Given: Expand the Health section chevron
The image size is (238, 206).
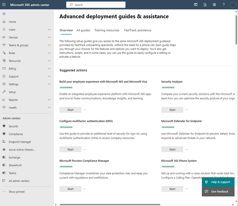Looking at the screenshot, I should point(49,107).
